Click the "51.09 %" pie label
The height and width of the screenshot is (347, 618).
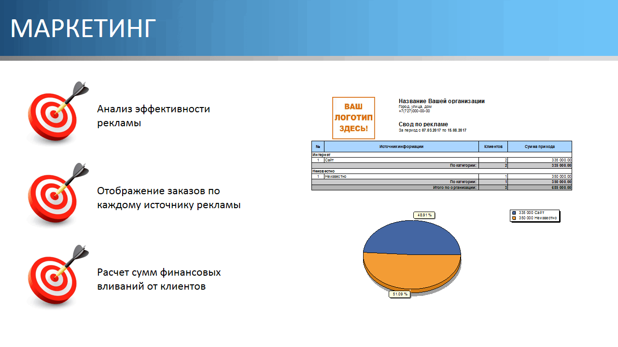[400, 294]
